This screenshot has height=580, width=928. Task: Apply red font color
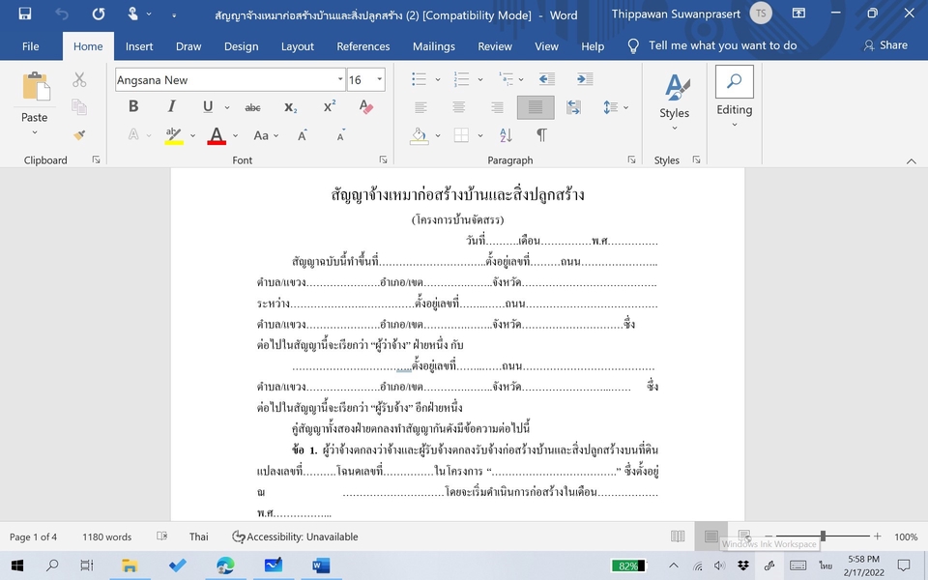point(217,135)
